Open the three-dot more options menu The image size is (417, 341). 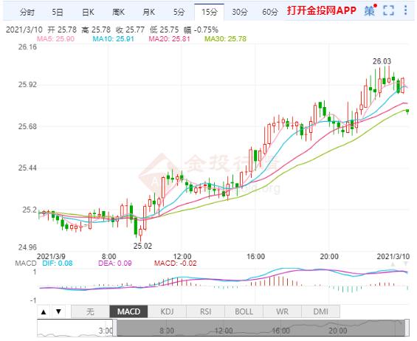tap(406, 10)
